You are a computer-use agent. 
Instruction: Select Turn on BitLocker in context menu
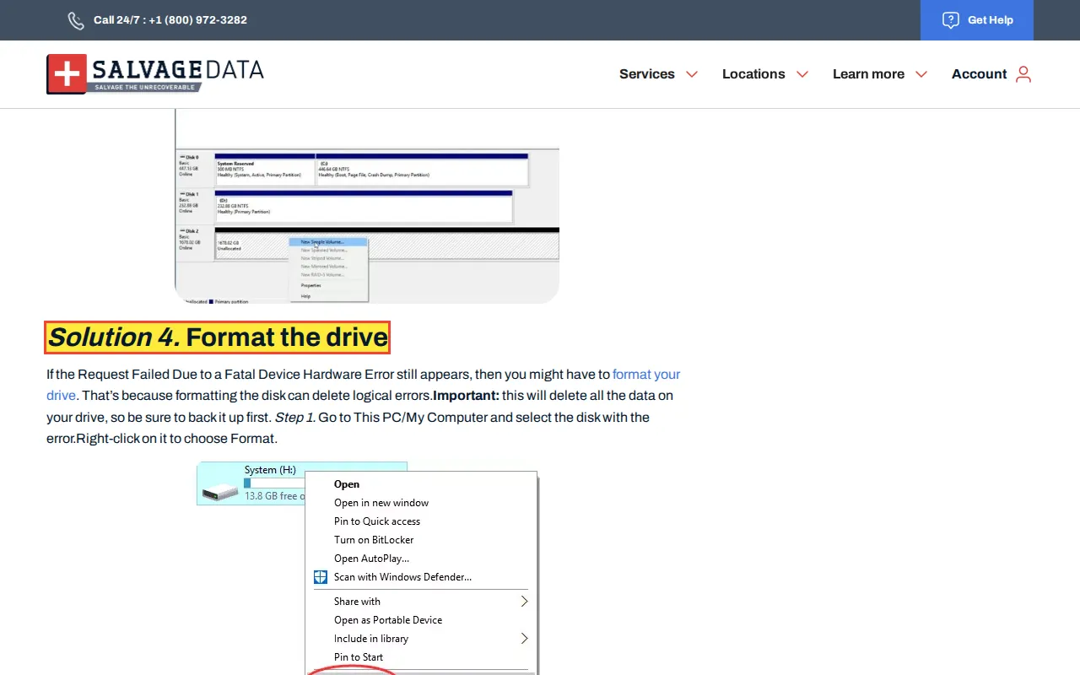374,540
